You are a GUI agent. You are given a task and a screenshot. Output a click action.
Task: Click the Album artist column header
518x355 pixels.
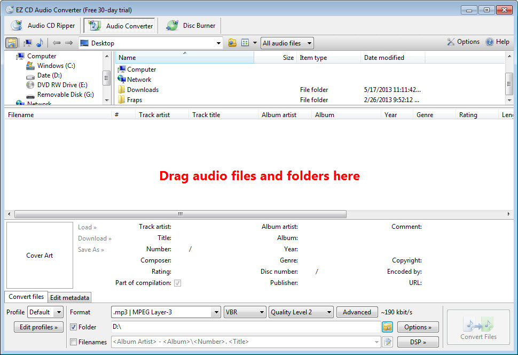pos(285,115)
